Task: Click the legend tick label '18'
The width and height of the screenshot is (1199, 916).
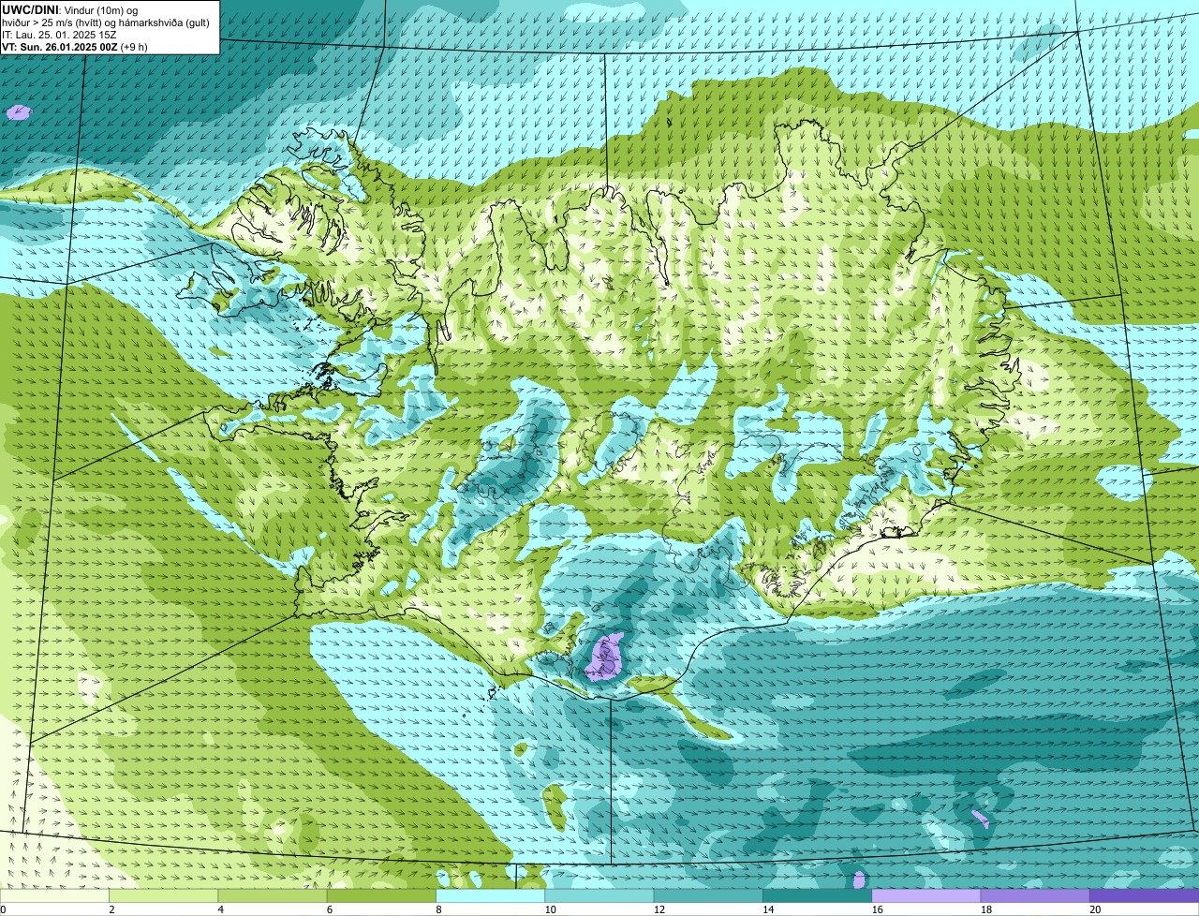Action: pos(986,909)
